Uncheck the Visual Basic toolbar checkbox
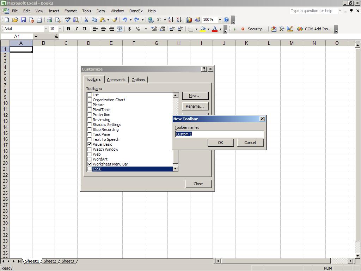The width and height of the screenshot is (361, 271). point(90,144)
